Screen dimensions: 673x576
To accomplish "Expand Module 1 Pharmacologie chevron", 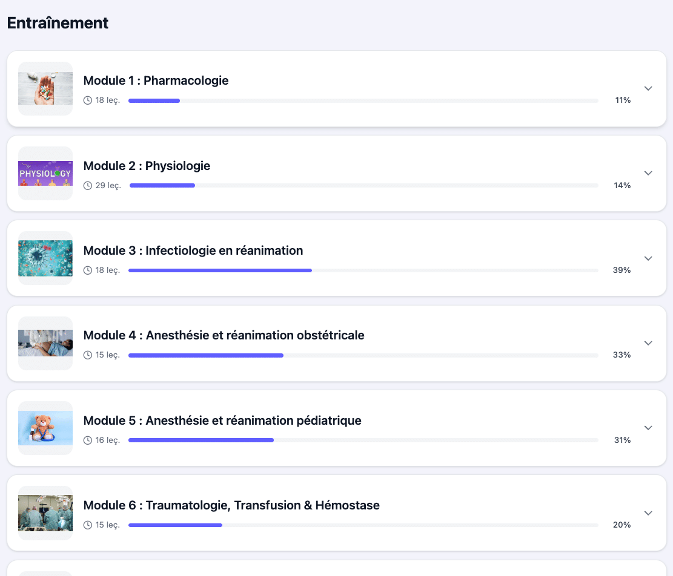I will (x=648, y=89).
